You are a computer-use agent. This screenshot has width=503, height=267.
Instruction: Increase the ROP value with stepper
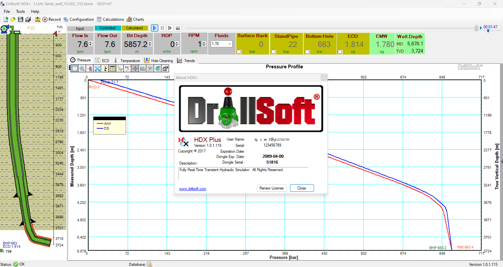tap(177, 43)
